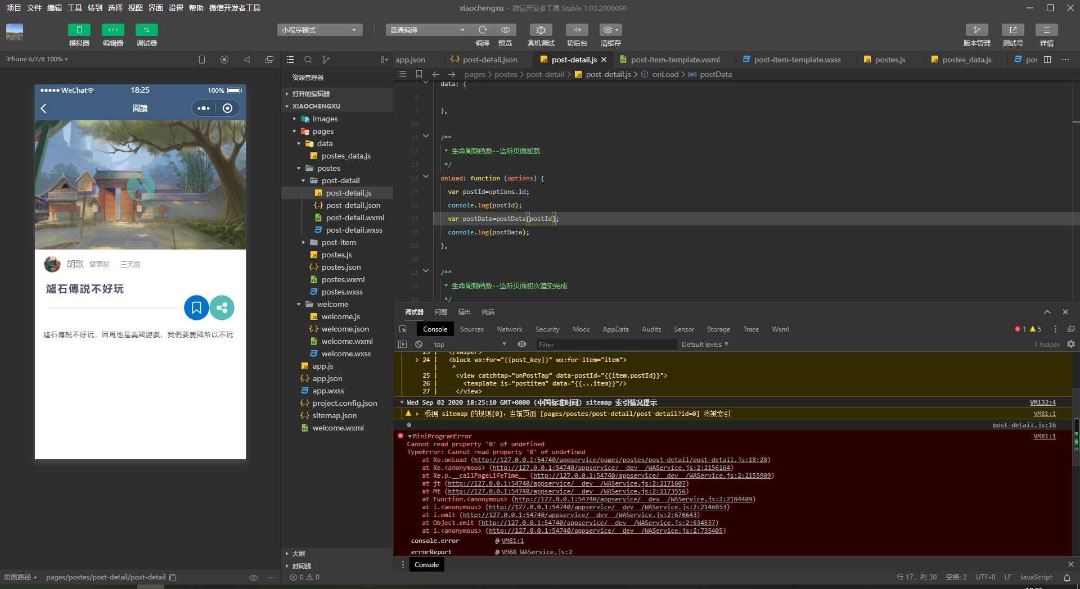1080x589 pixels.
Task: Open real device debugging
Action: pyautogui.click(x=541, y=30)
